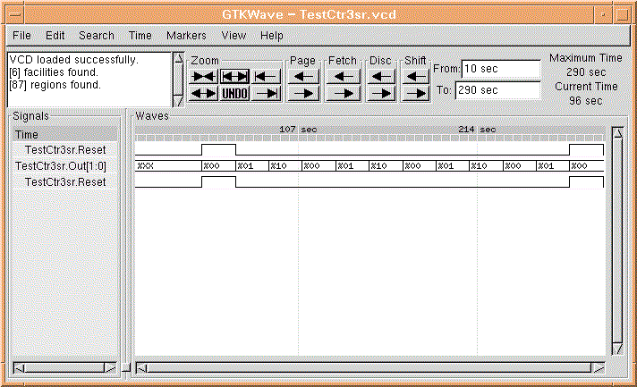The width and height of the screenshot is (637, 387).
Task: Select the TestCtr3sr.Out[1:0] signal
Action: coord(61,166)
